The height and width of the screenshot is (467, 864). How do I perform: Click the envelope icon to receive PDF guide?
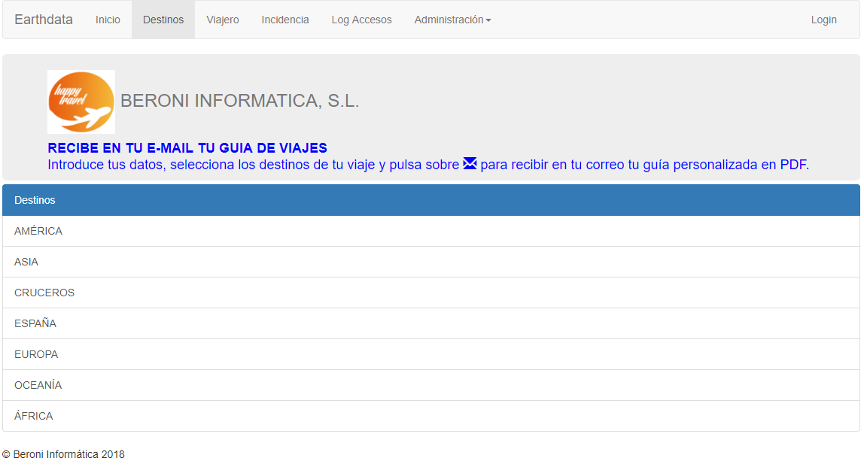pos(470,163)
